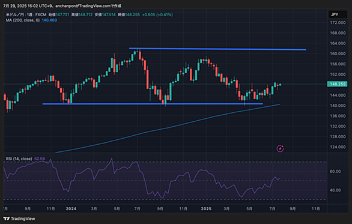
Task: Click the 終値 148.255 close value in legend
Action: point(129,15)
